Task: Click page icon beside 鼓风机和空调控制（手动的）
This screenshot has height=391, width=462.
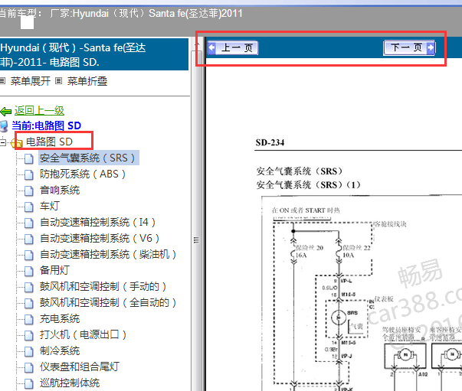Action: point(28,287)
